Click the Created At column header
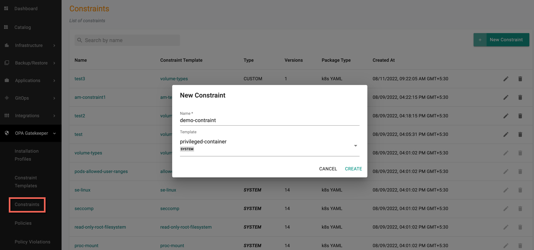534x250 pixels. [x=384, y=60]
